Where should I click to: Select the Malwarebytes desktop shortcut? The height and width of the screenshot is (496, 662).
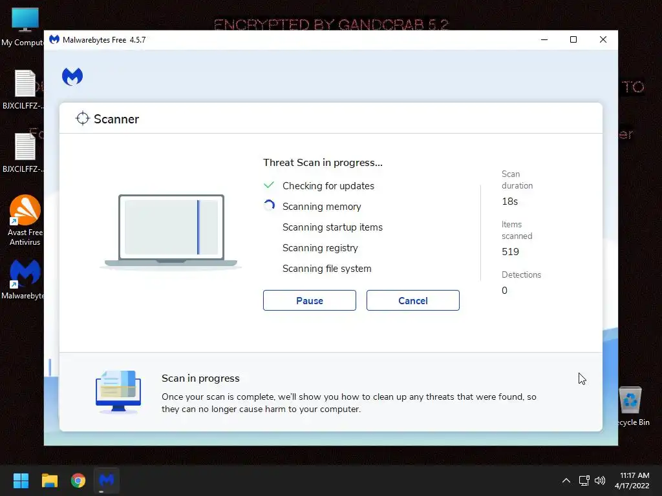point(25,280)
